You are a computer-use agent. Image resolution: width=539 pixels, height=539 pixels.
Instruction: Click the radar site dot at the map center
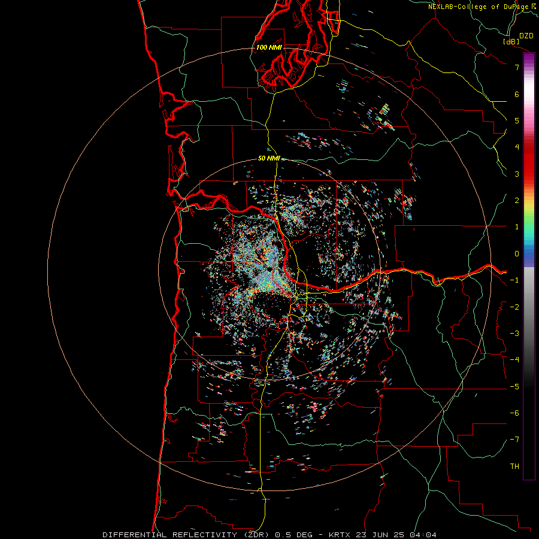[269, 270]
